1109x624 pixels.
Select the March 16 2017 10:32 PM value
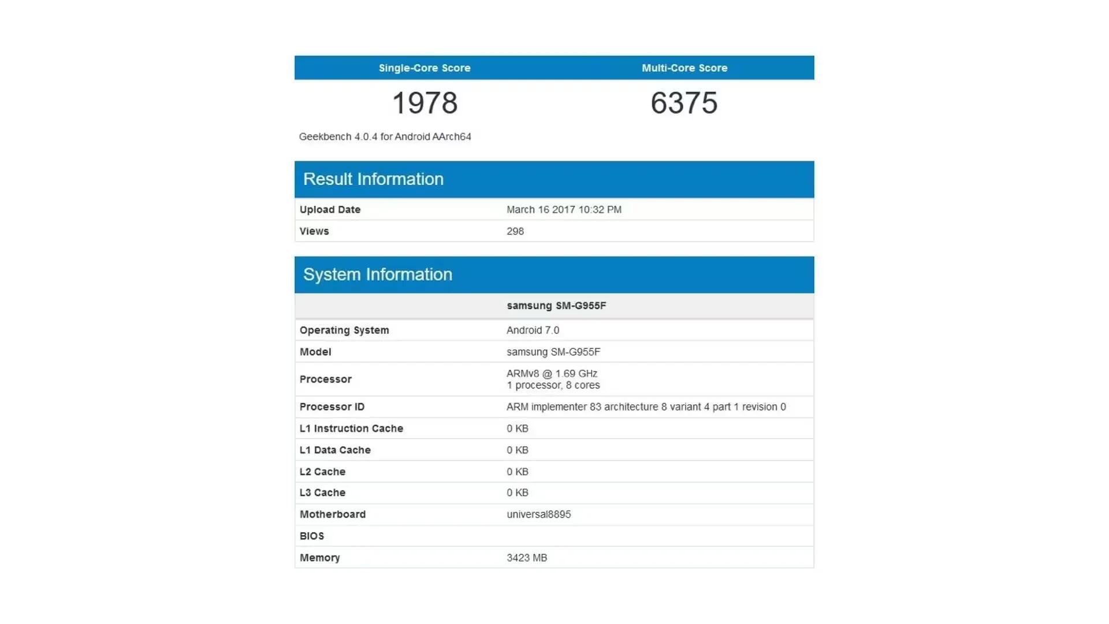pyautogui.click(x=564, y=210)
